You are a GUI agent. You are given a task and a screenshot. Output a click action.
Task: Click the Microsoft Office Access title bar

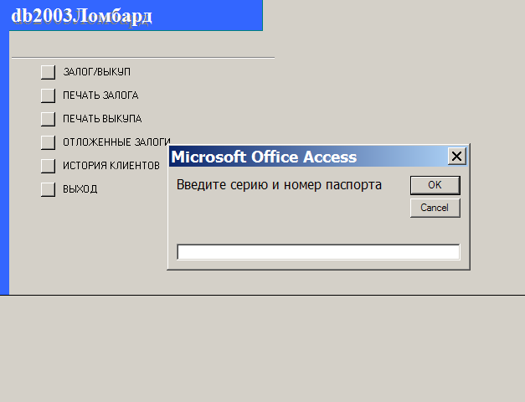tap(308, 157)
